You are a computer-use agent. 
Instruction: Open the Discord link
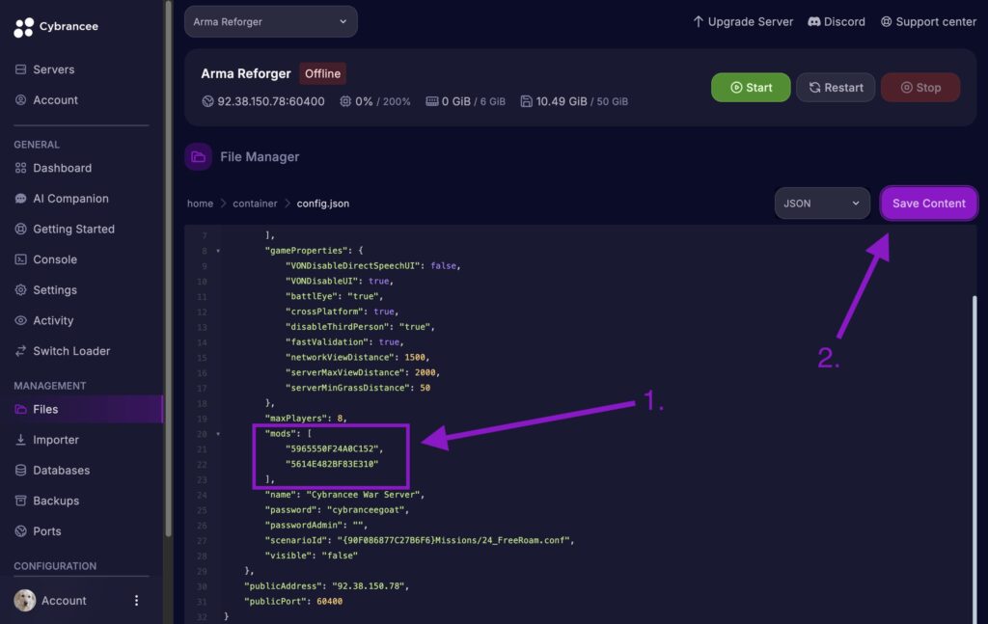pos(837,21)
